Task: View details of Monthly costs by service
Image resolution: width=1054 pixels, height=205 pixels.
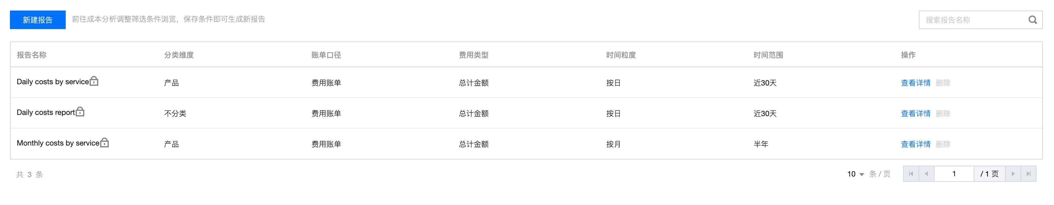Action: click(915, 144)
